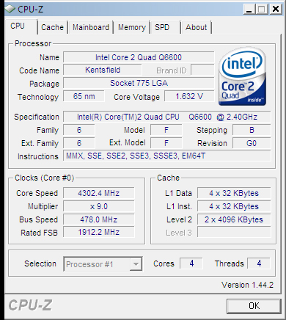Click the CPU-Z logo text at bottom

tap(30, 305)
